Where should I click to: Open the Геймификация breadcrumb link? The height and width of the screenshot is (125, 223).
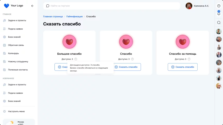click(74, 17)
